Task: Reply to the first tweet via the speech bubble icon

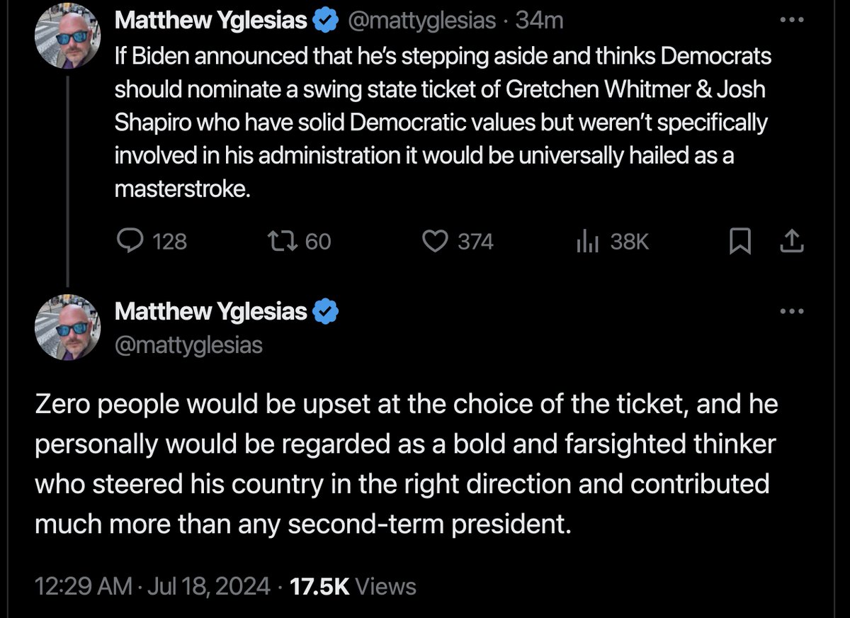Action: click(x=129, y=242)
